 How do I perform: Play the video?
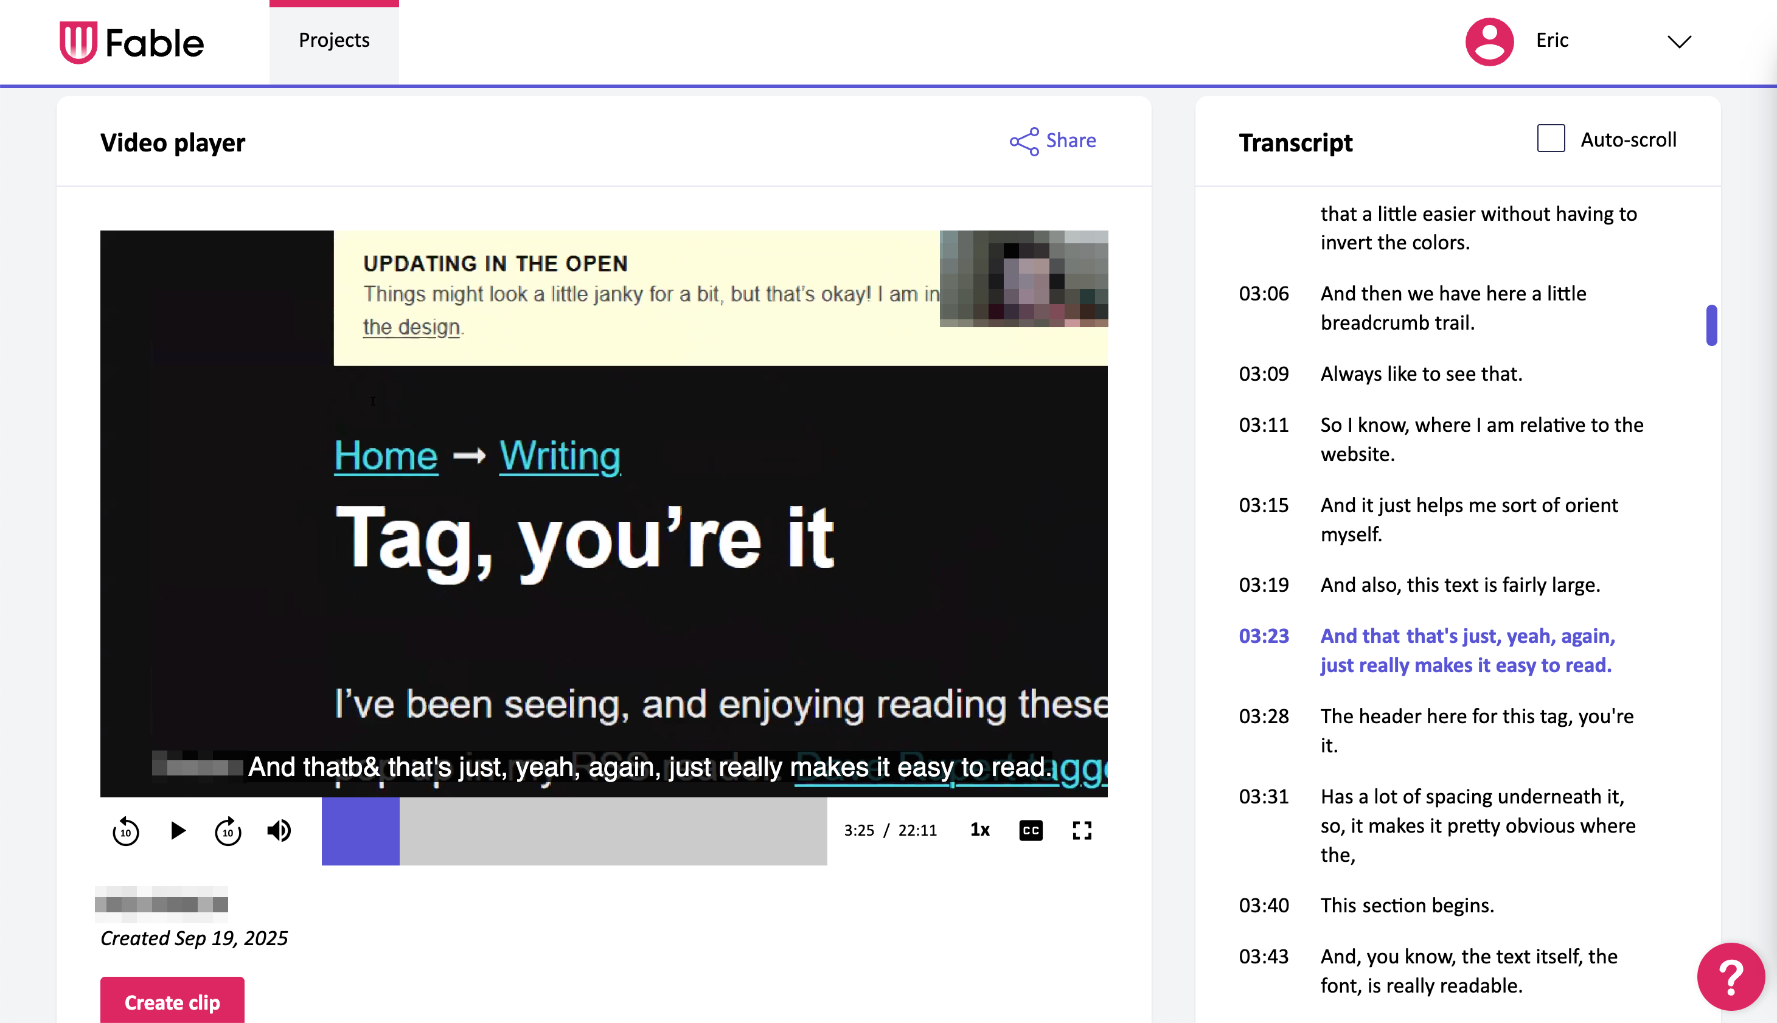point(178,830)
